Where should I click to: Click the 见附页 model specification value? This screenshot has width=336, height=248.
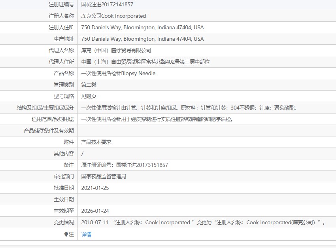pyautogui.click(x=89, y=96)
